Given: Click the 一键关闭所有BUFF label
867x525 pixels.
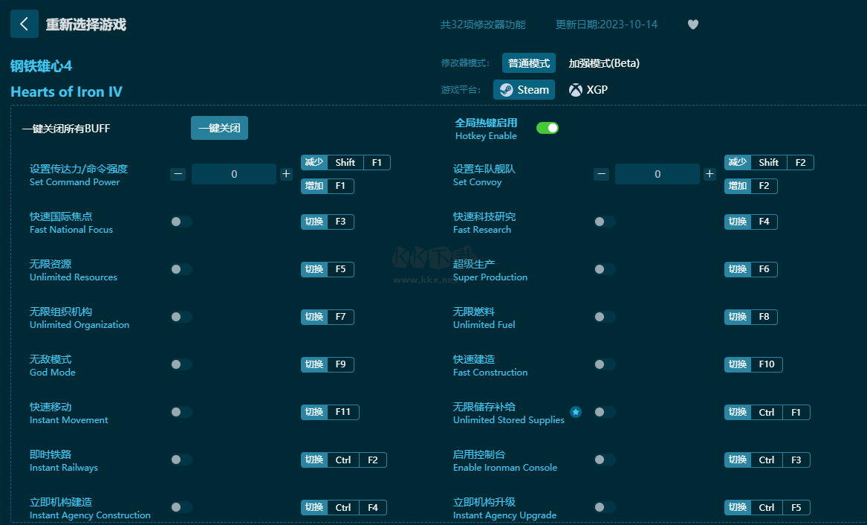Looking at the screenshot, I should (x=66, y=129).
